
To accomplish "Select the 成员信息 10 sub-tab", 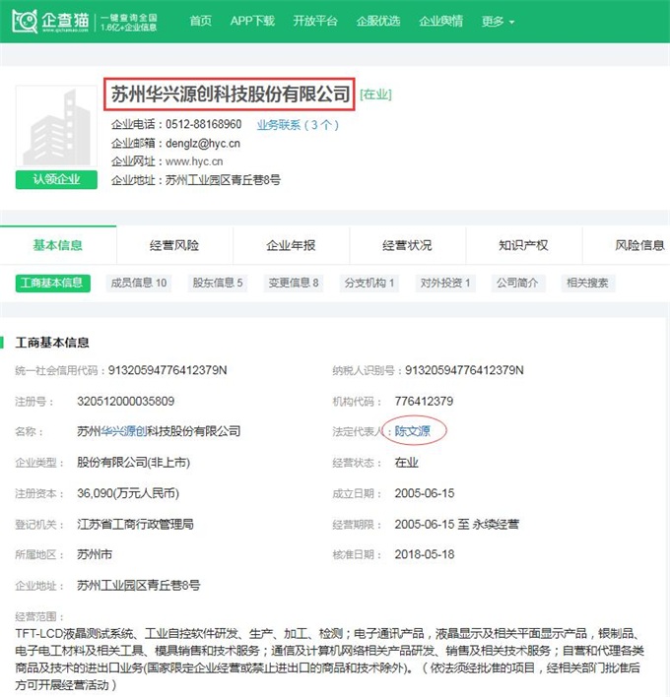I will click(x=139, y=284).
